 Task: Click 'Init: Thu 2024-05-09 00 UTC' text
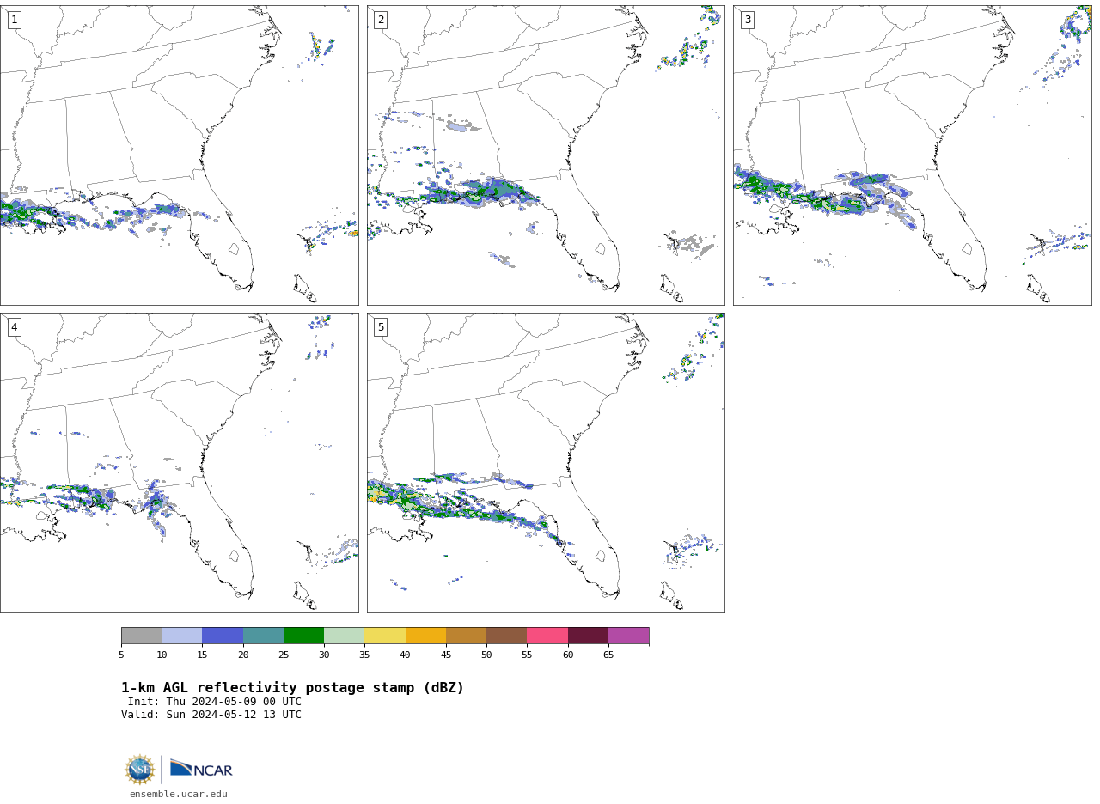[x=215, y=702]
